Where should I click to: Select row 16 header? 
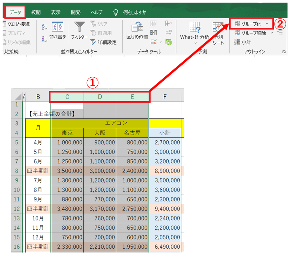(17, 247)
